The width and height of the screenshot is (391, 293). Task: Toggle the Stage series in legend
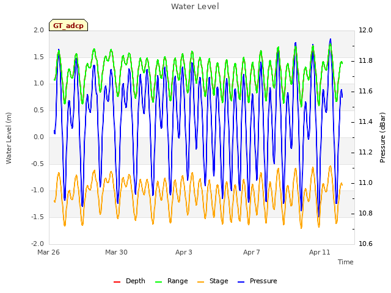(213, 281)
